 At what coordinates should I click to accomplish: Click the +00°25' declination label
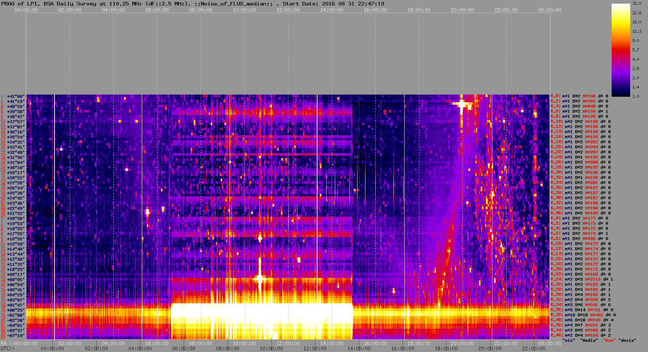[16, 310]
